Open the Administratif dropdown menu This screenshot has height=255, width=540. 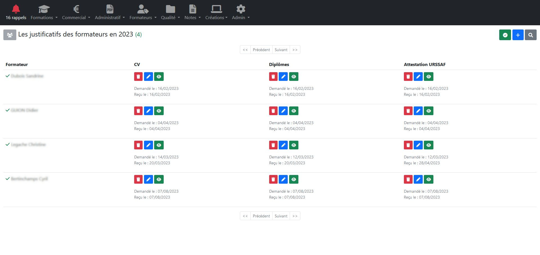110,13
